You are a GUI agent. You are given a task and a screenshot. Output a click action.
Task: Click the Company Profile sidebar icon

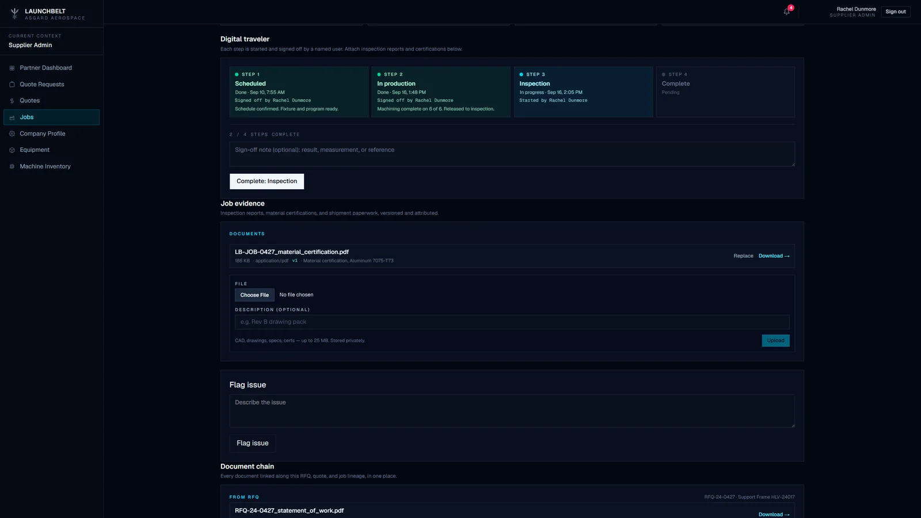(12, 134)
